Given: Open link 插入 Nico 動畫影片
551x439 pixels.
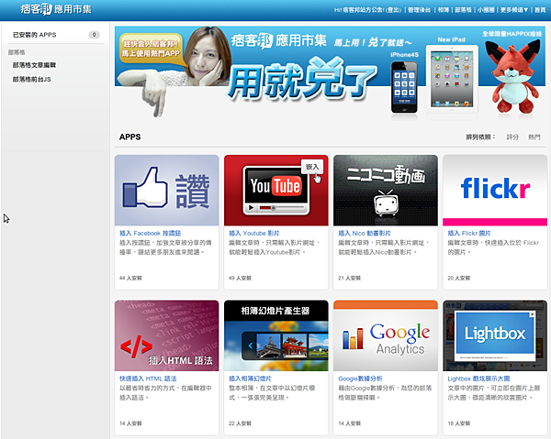Looking at the screenshot, I should click(x=365, y=233).
